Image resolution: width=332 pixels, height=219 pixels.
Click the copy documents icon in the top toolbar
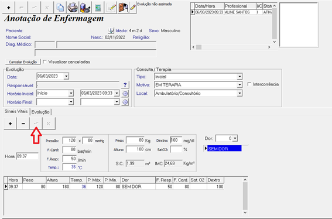[60, 8]
